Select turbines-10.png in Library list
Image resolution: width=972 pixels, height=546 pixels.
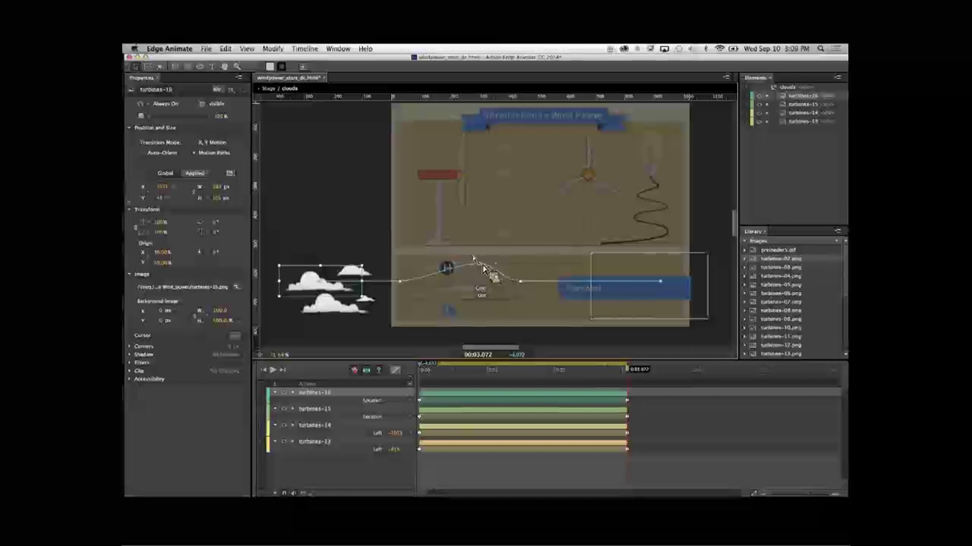pyautogui.click(x=780, y=328)
